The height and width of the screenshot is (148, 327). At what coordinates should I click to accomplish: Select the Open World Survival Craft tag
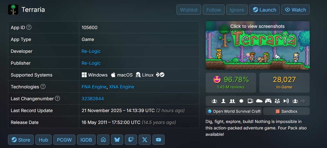pos(234,111)
